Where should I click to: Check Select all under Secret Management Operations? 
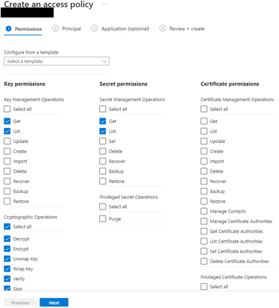pyautogui.click(x=102, y=109)
